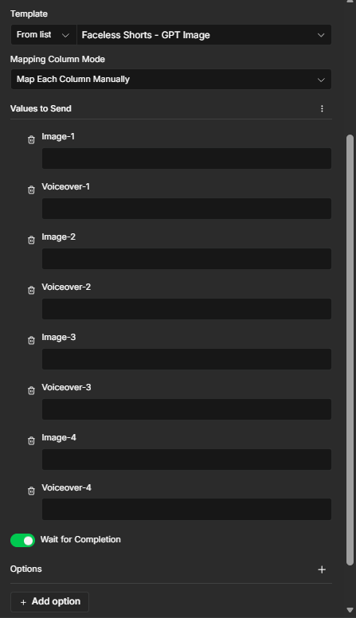Click trash icon beside Image-2
This screenshot has width=356, height=618.
[32, 240]
